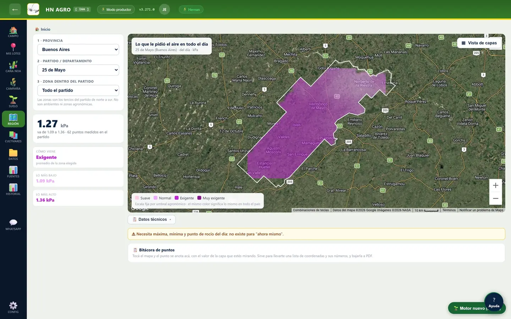Open the Campo section in the sidebar
Screen dimensions: 511x319
[x=13, y=32]
